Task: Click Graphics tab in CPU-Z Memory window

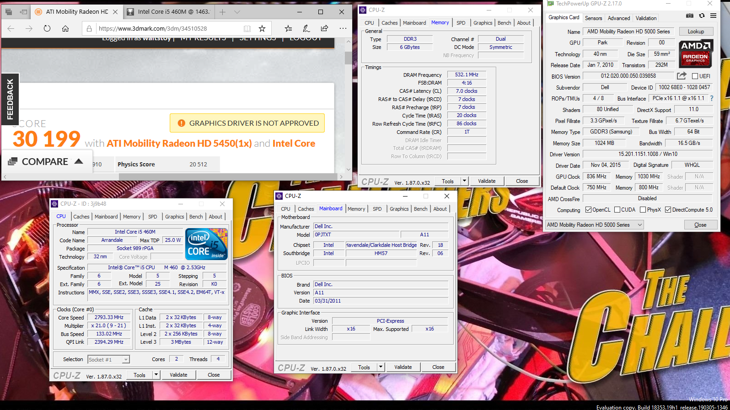Action: [483, 23]
